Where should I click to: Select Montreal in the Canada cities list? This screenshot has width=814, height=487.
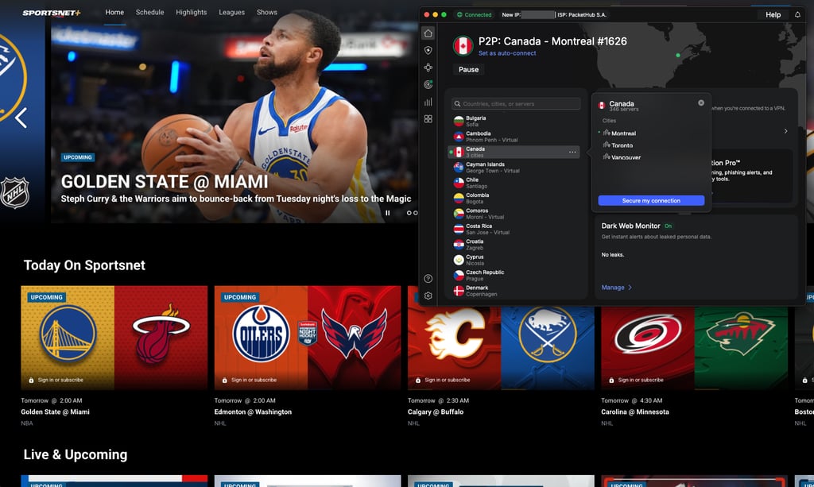pos(623,133)
